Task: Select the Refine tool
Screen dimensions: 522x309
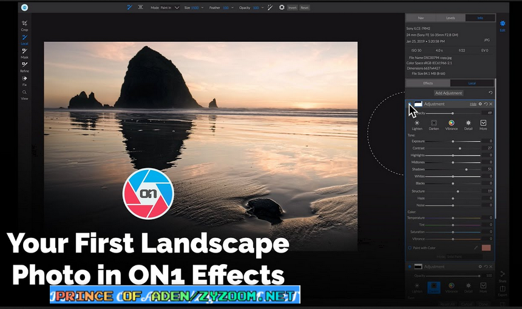Action: (x=24, y=67)
